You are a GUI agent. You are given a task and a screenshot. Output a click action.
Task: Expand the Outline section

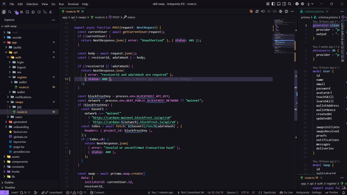coord(29,183)
